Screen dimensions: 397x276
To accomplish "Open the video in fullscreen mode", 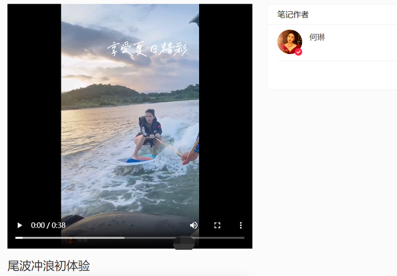I will point(217,225).
